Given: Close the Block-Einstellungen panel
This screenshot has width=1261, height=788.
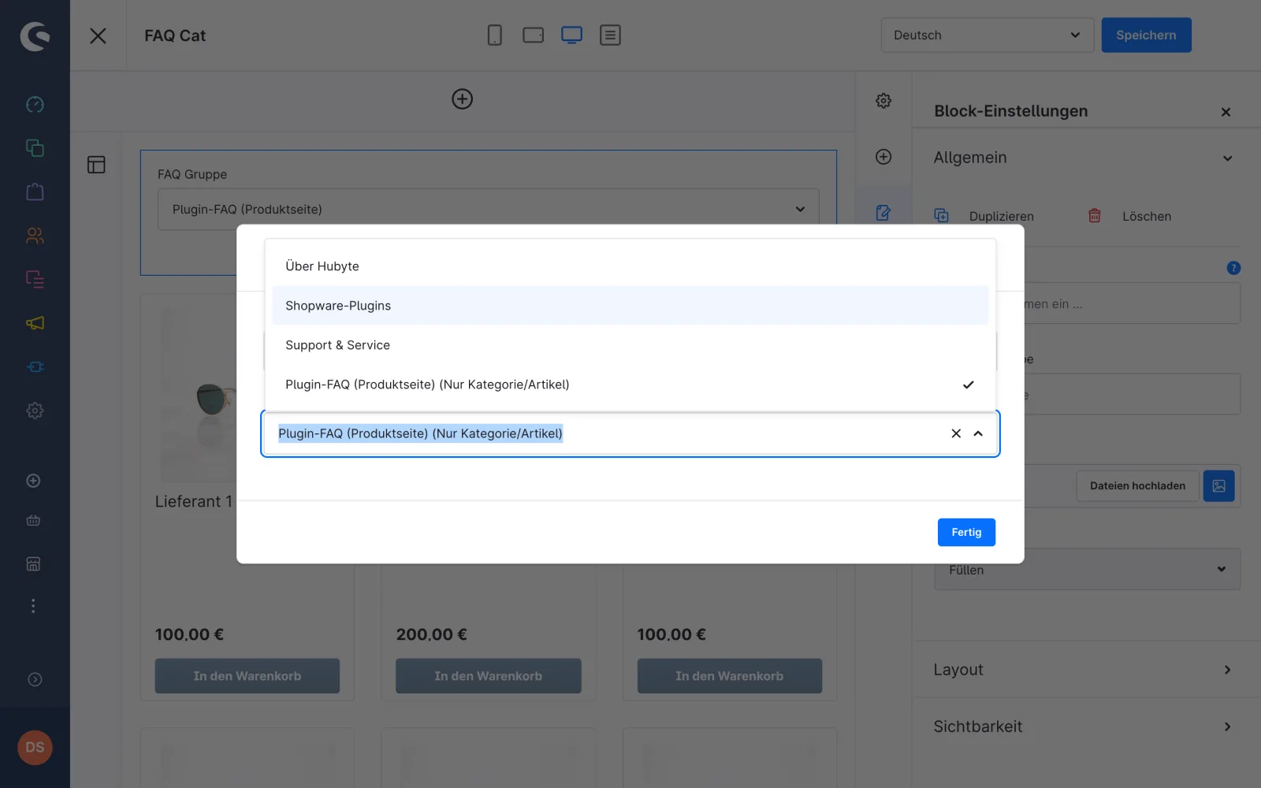Looking at the screenshot, I should pyautogui.click(x=1226, y=112).
